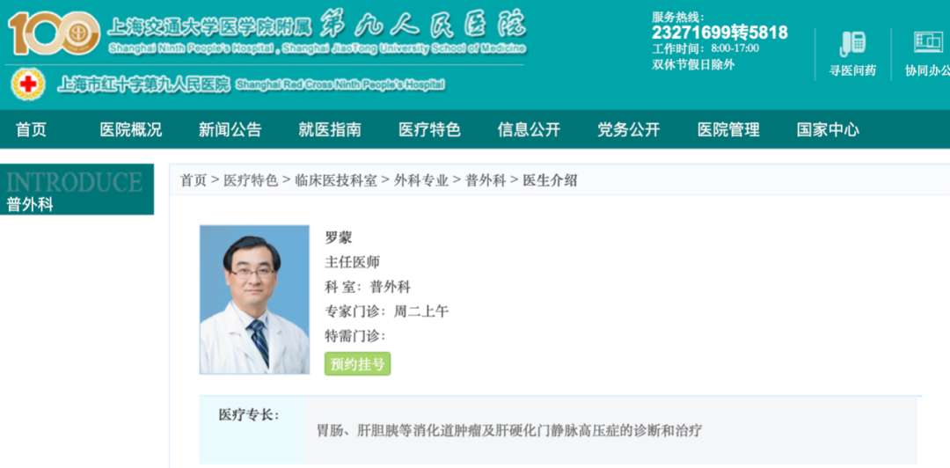Viewport: 950px width, 468px height.
Task: Open the 医疗特色 navigation menu
Action: [x=429, y=129]
